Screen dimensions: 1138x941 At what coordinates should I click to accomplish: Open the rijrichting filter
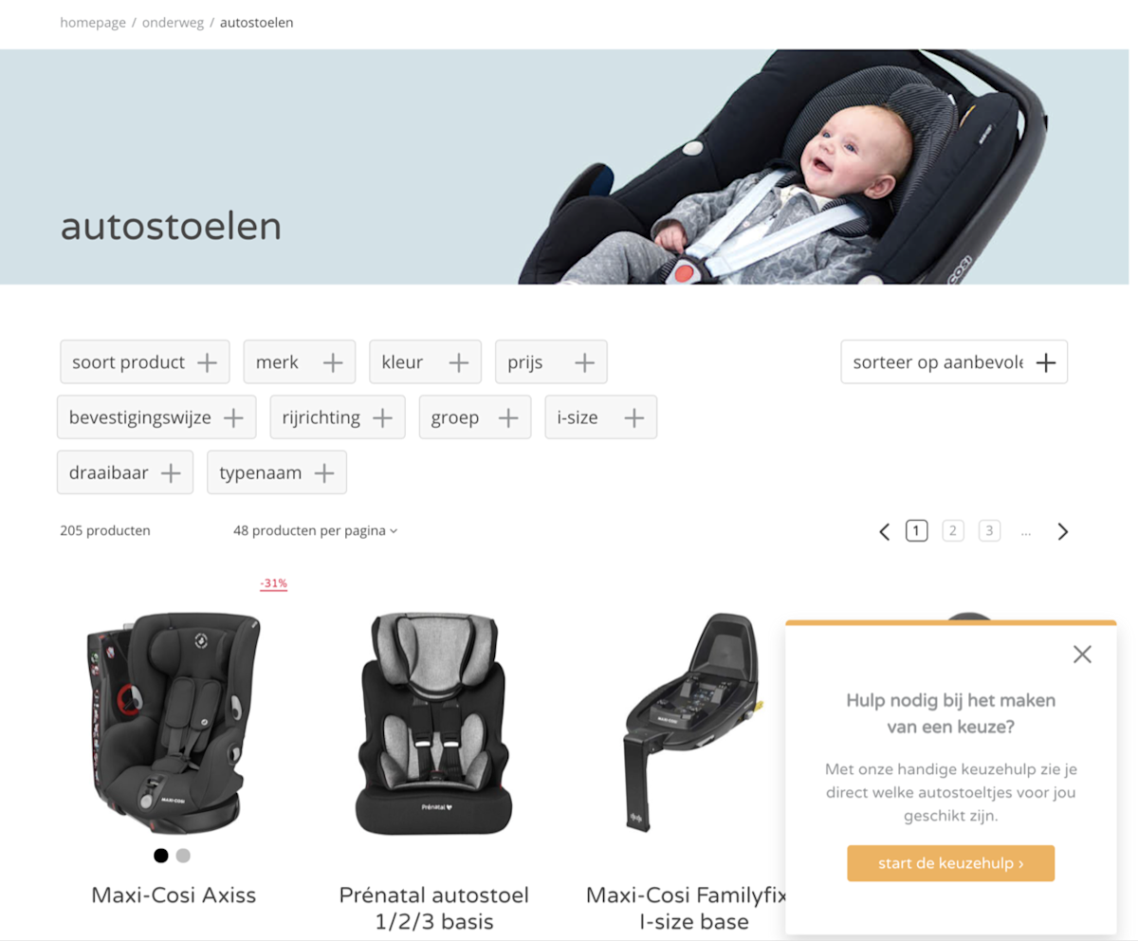click(x=338, y=417)
